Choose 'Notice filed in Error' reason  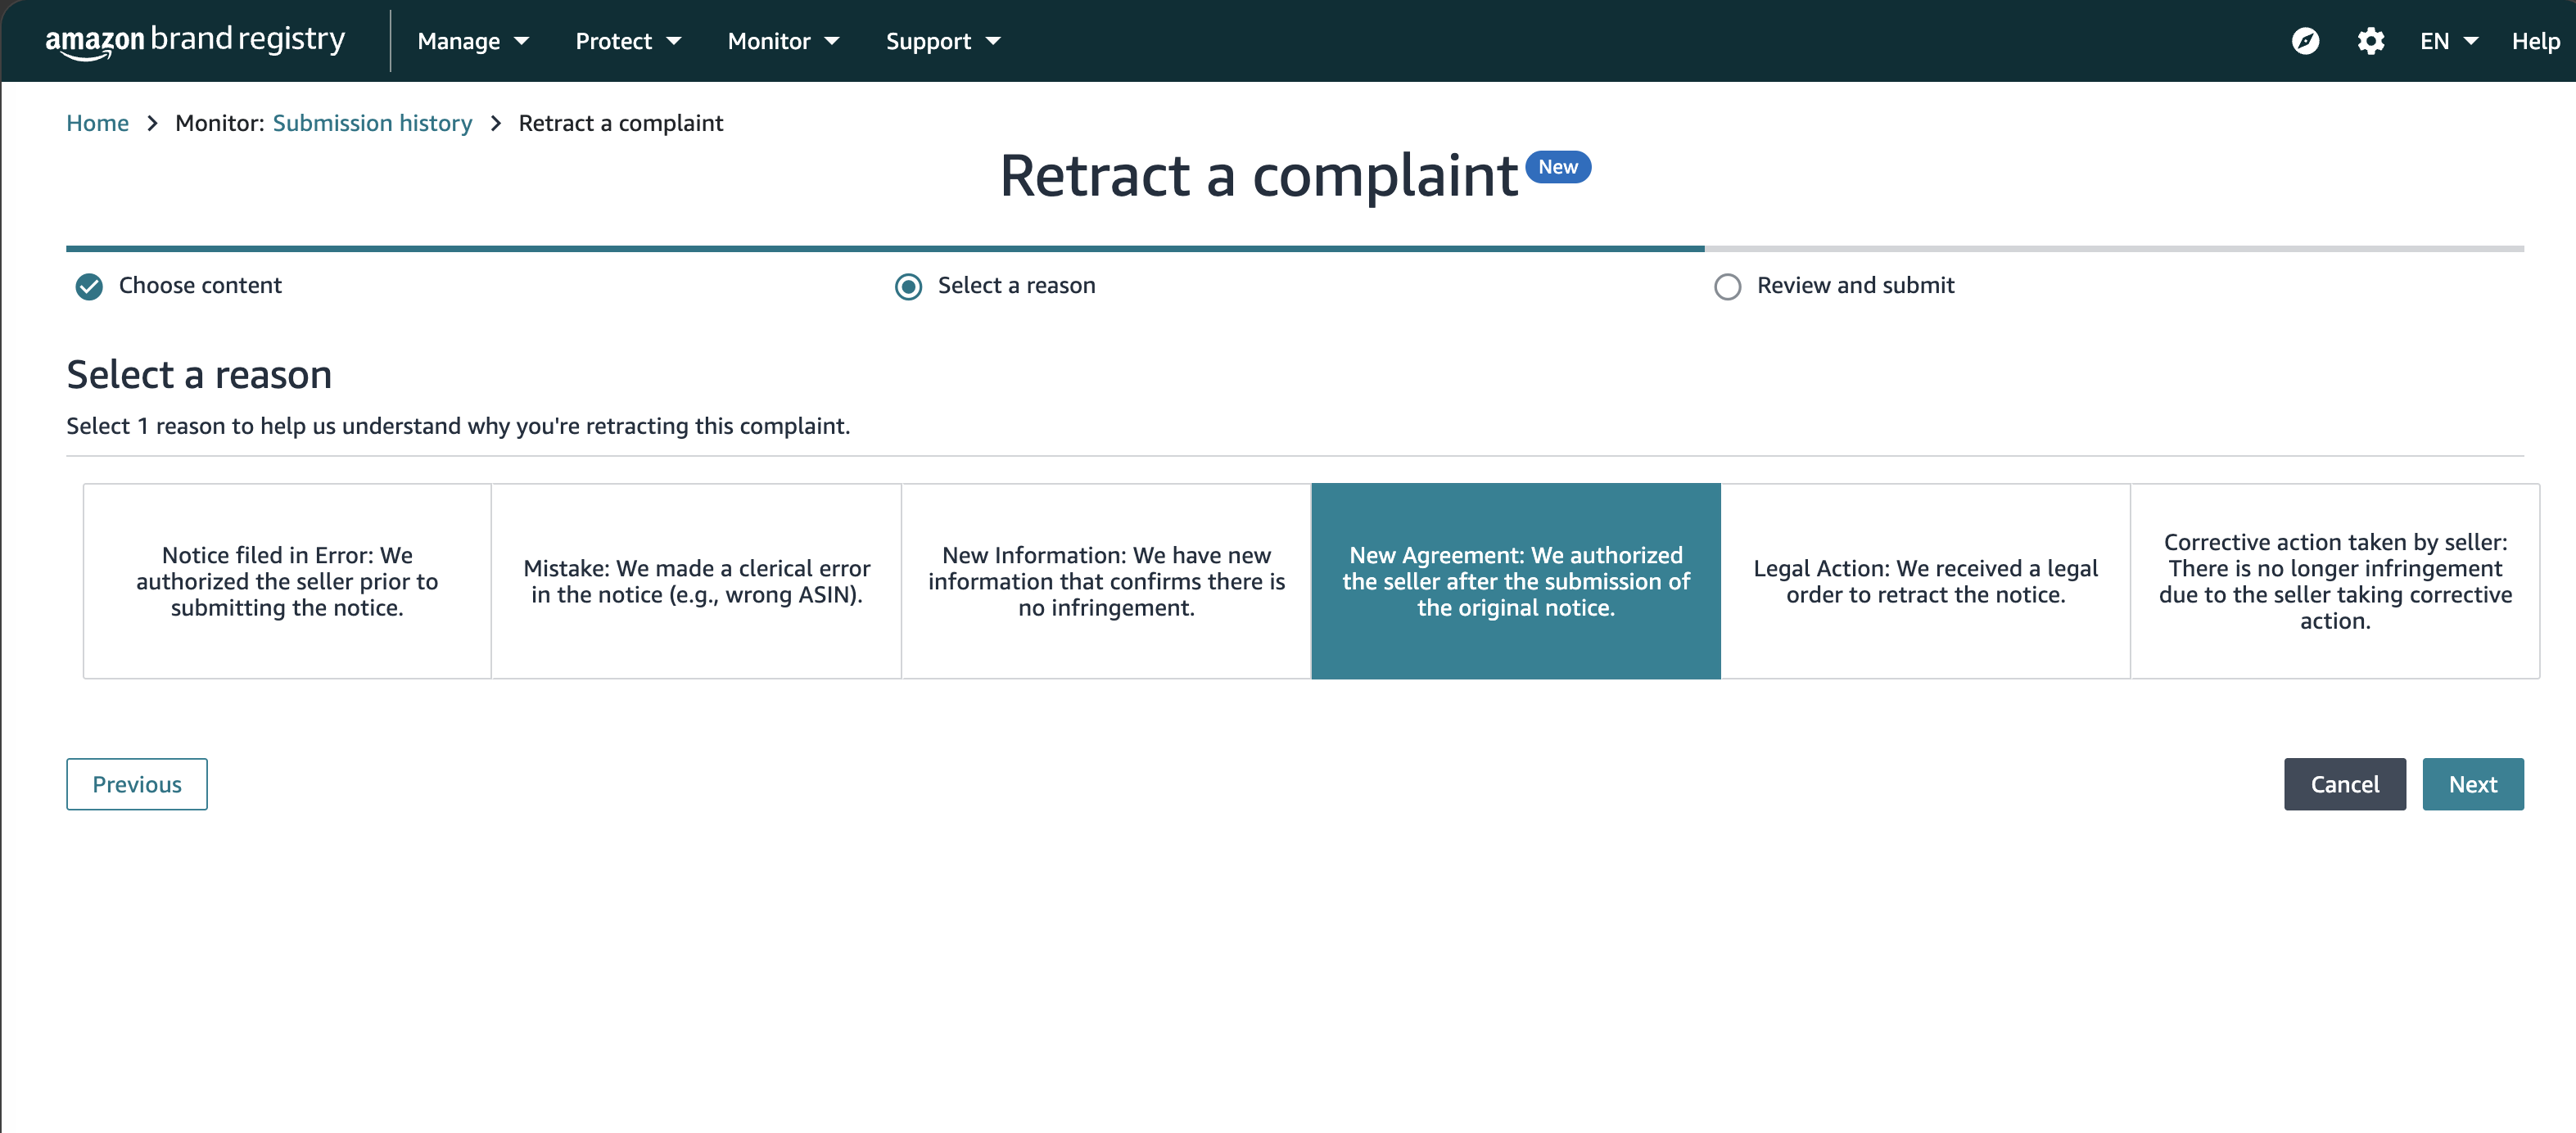pos(287,581)
